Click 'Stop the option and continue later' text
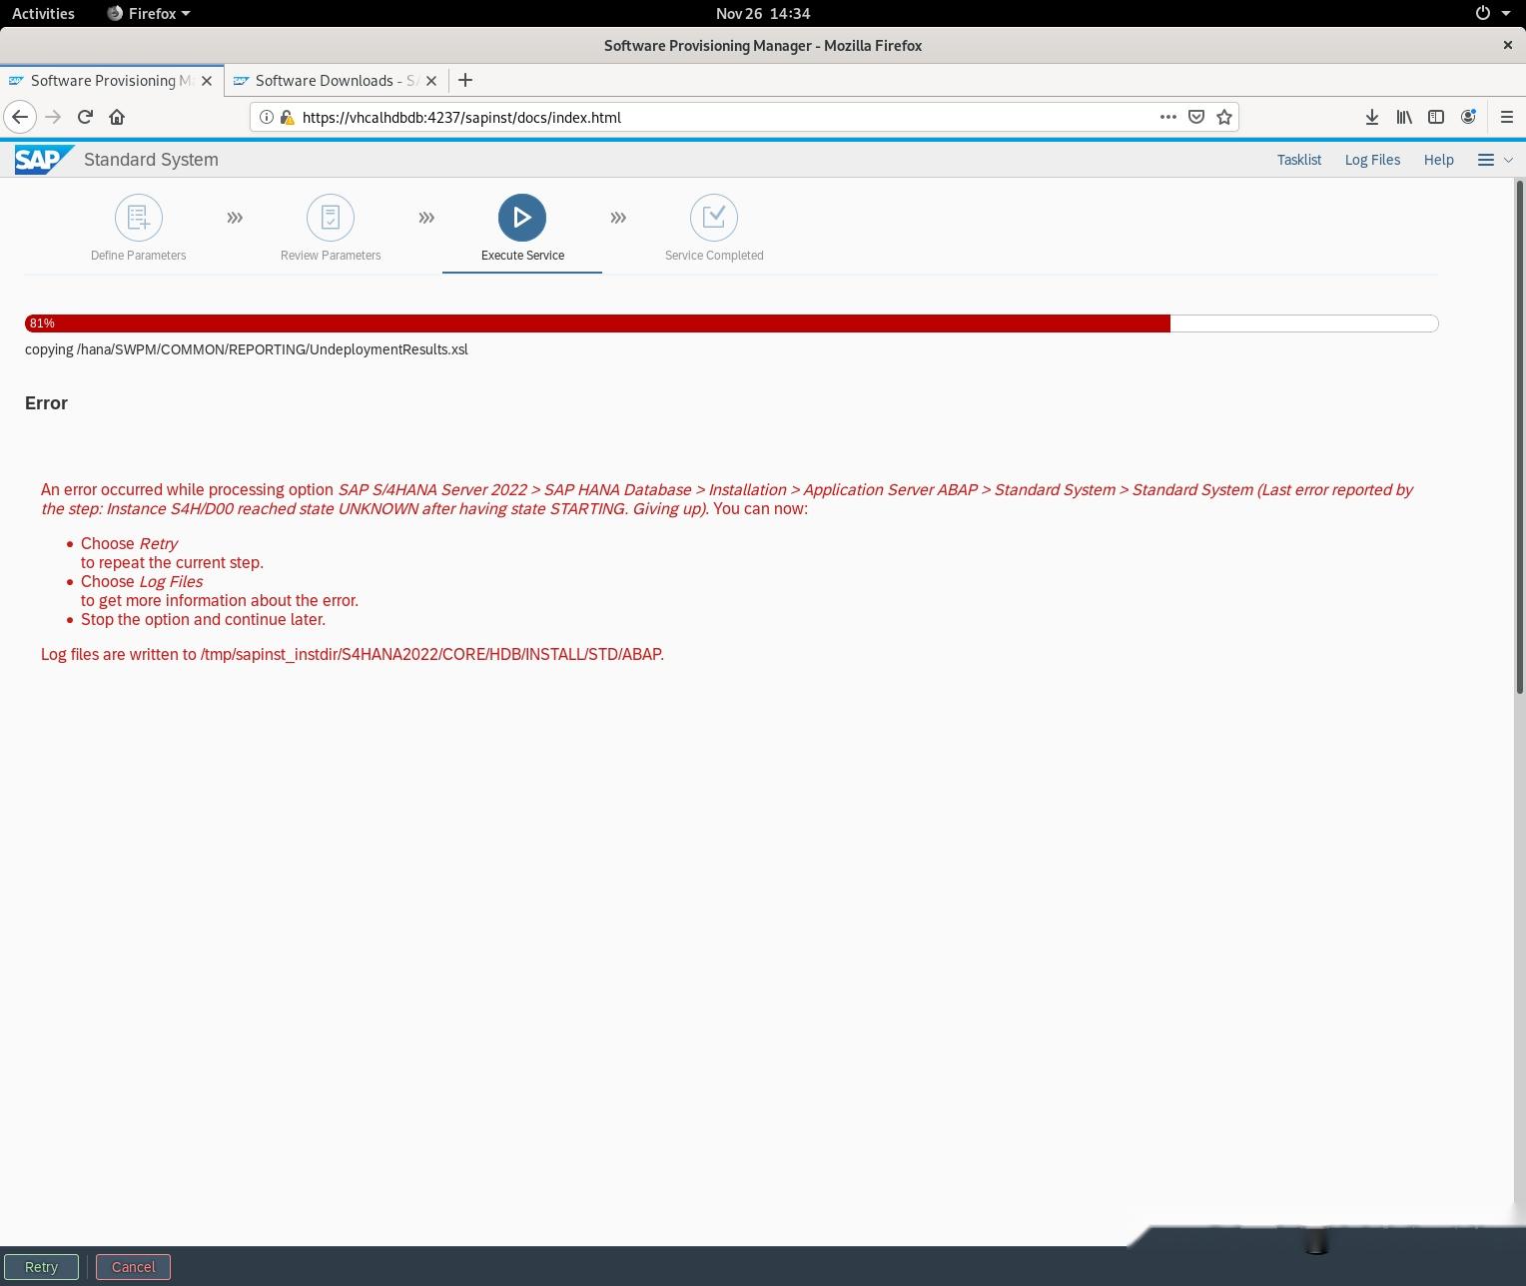This screenshot has width=1526, height=1286. click(x=203, y=620)
